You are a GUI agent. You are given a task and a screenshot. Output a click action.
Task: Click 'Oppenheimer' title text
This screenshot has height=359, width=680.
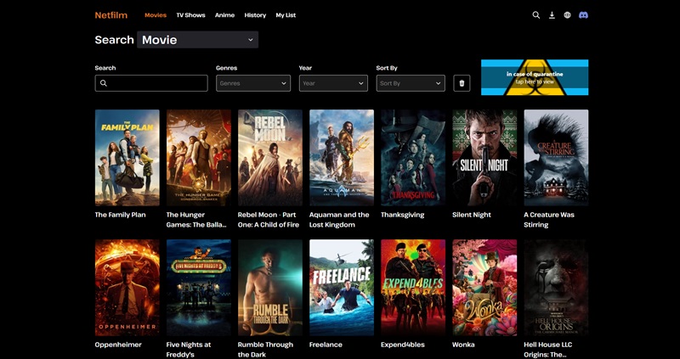[118, 345]
